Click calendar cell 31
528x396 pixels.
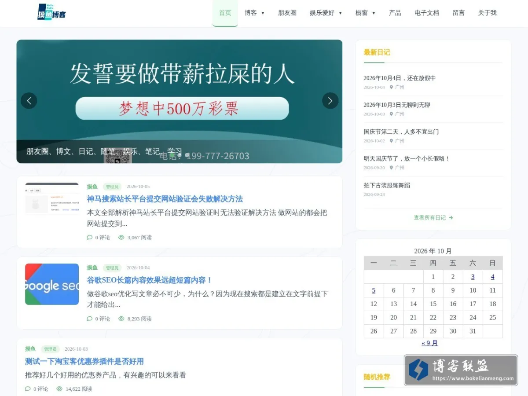click(473, 331)
